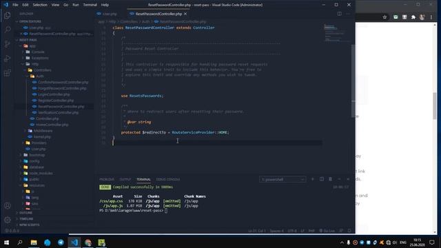Open the Run and Debug view

pyautogui.click(x=8, y=59)
